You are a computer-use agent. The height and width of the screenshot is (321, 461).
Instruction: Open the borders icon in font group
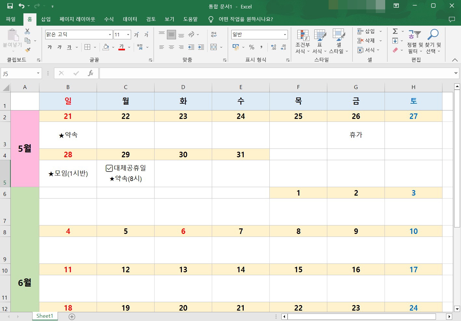point(87,47)
